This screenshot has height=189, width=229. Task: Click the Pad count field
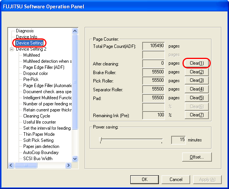click(x=154, y=98)
